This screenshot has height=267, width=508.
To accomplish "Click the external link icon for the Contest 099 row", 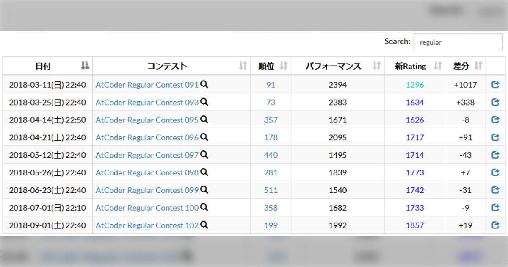I will point(495,189).
